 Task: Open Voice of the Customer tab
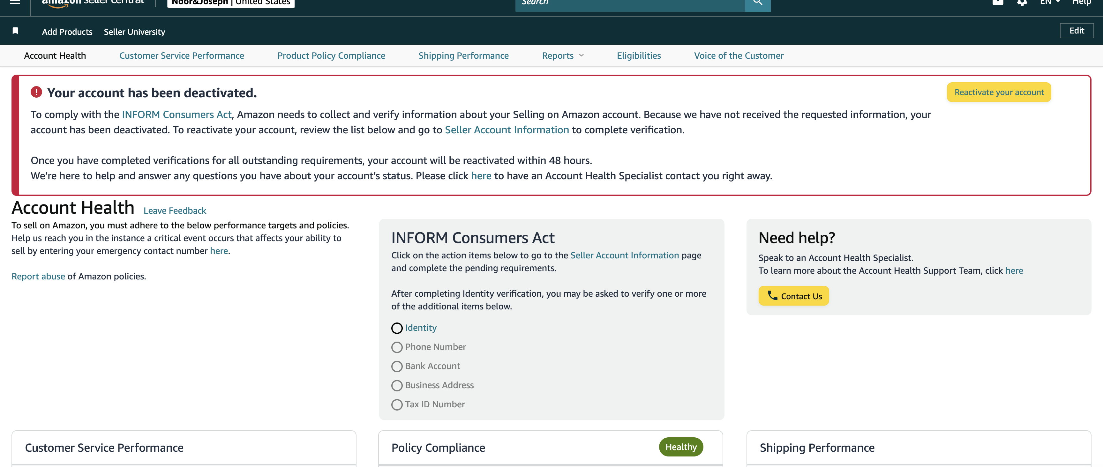(x=739, y=56)
